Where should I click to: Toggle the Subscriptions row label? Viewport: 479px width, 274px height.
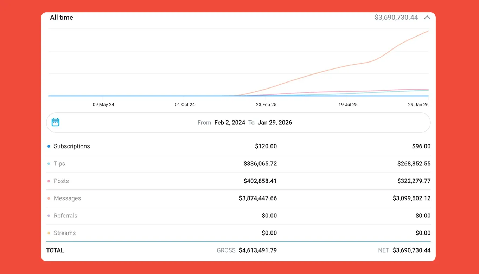72,146
